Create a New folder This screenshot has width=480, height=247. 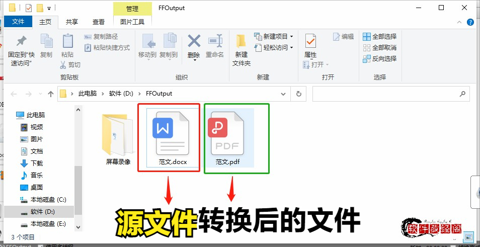point(242,50)
